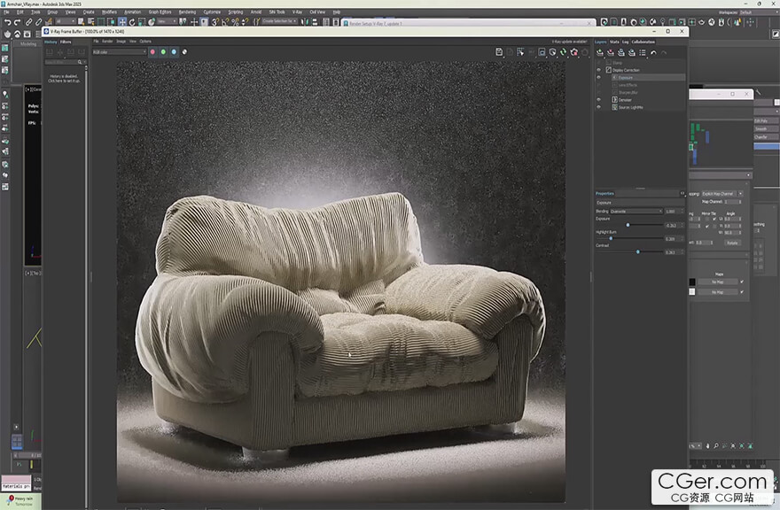Click the switch to alpha channel icon

[184, 52]
